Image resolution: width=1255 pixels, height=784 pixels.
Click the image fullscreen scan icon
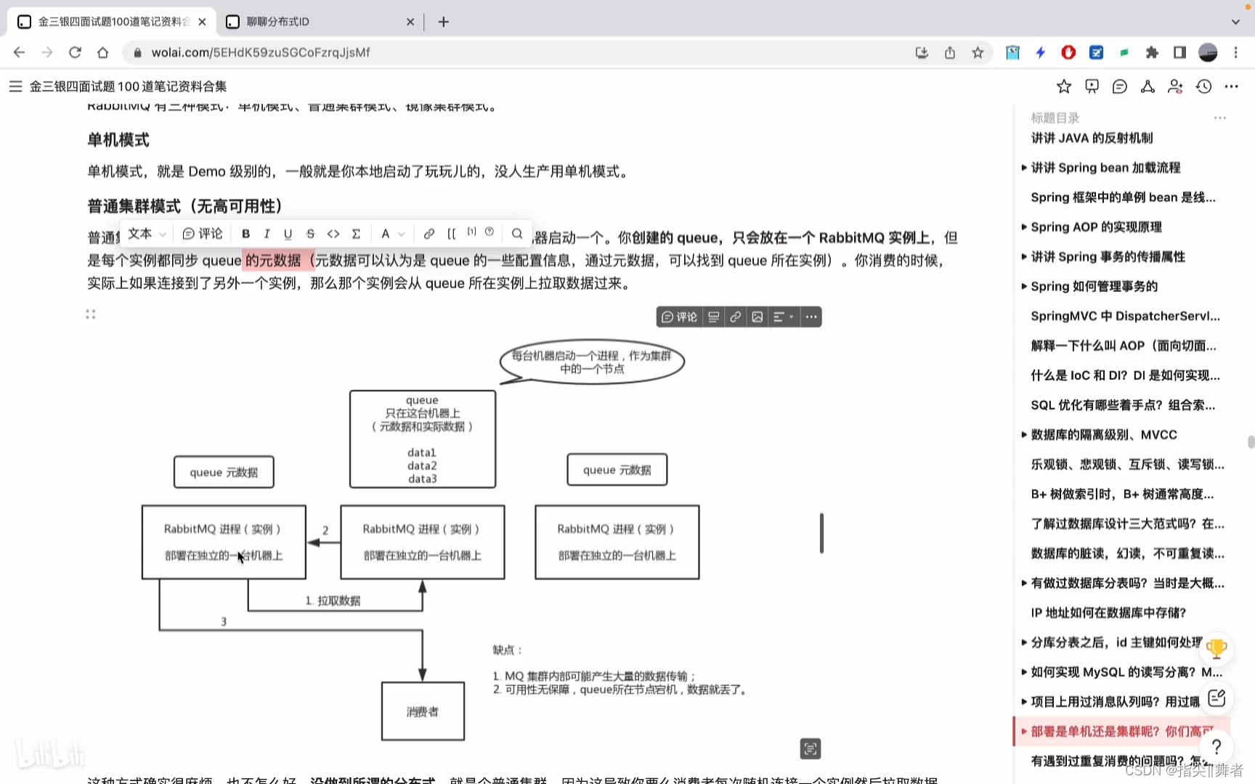tap(811, 748)
